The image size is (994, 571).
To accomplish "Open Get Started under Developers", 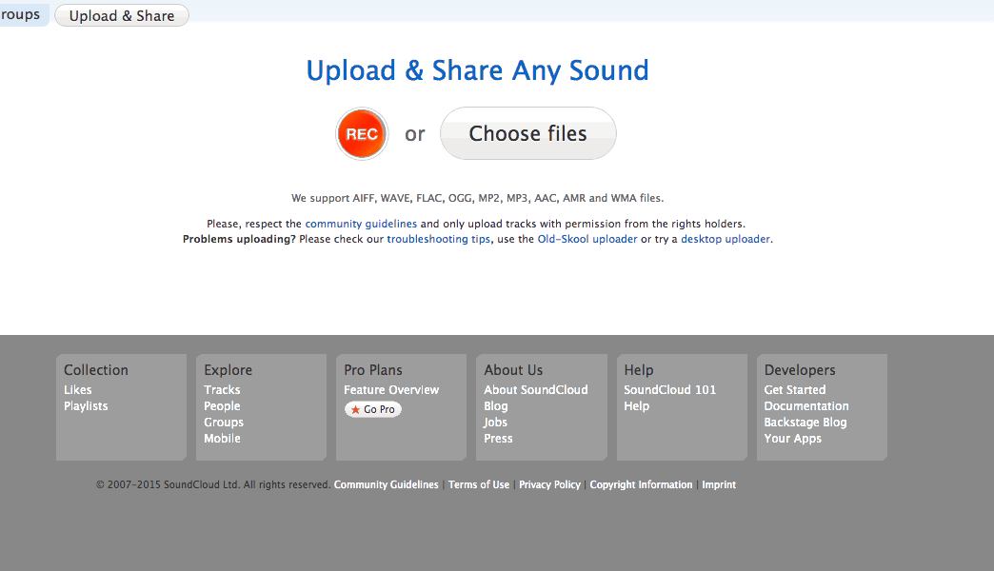I will 795,390.
